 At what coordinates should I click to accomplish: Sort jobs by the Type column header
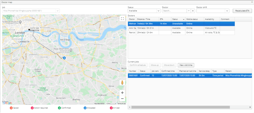(x=218, y=71)
